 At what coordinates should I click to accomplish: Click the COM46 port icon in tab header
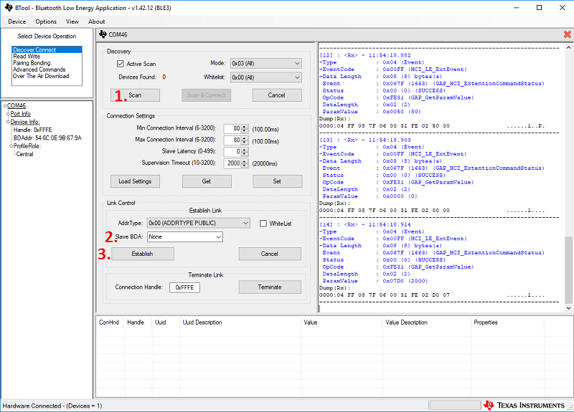click(x=103, y=34)
